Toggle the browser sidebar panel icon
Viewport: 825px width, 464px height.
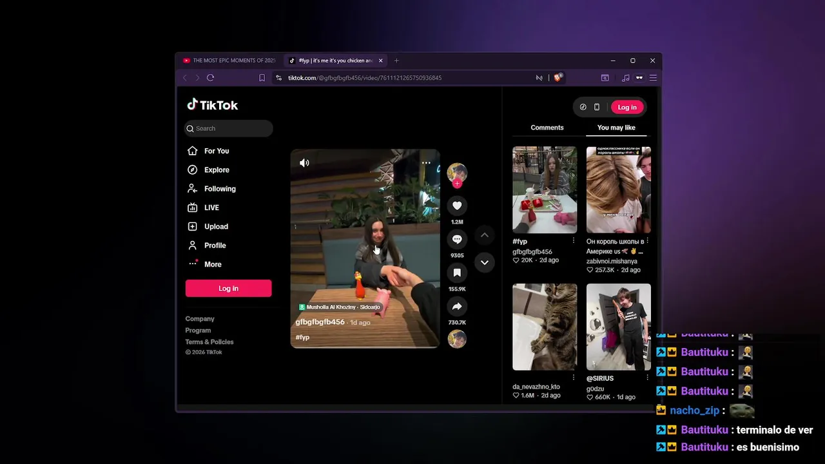point(605,78)
